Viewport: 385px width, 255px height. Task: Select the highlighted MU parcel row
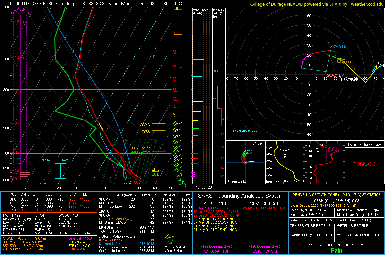coord(49,210)
